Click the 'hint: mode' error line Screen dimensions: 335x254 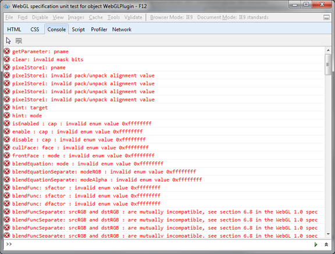pos(27,116)
